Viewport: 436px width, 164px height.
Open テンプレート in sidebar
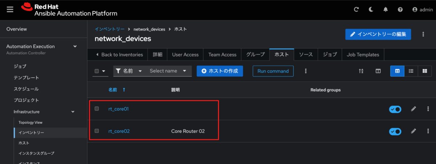tap(26, 77)
